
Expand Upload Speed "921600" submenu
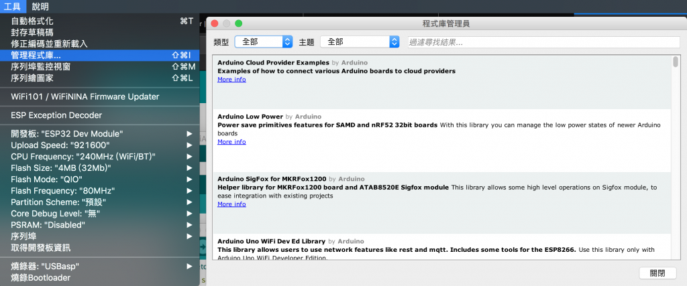tap(100, 145)
